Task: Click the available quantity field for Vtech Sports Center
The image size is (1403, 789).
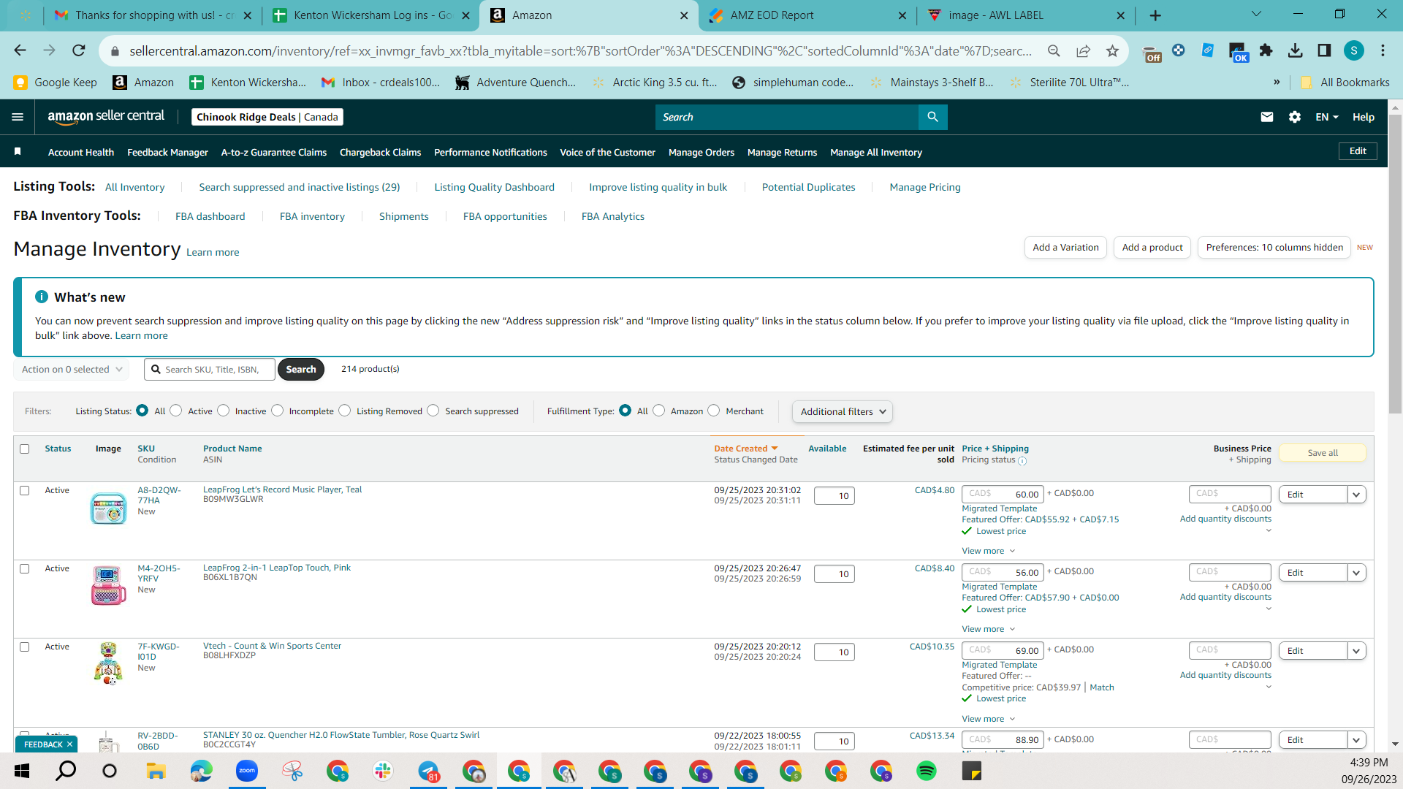Action: pos(834,652)
